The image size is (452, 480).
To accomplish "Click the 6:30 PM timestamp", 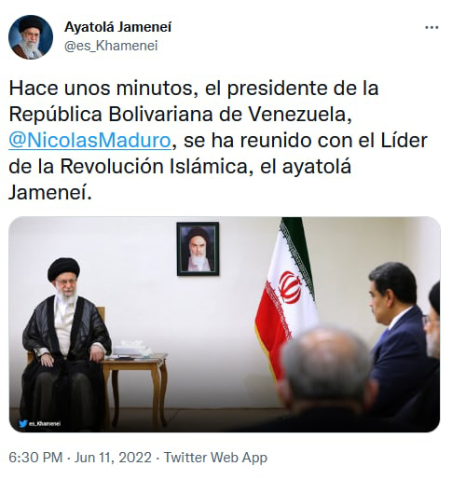I will pyautogui.click(x=35, y=458).
